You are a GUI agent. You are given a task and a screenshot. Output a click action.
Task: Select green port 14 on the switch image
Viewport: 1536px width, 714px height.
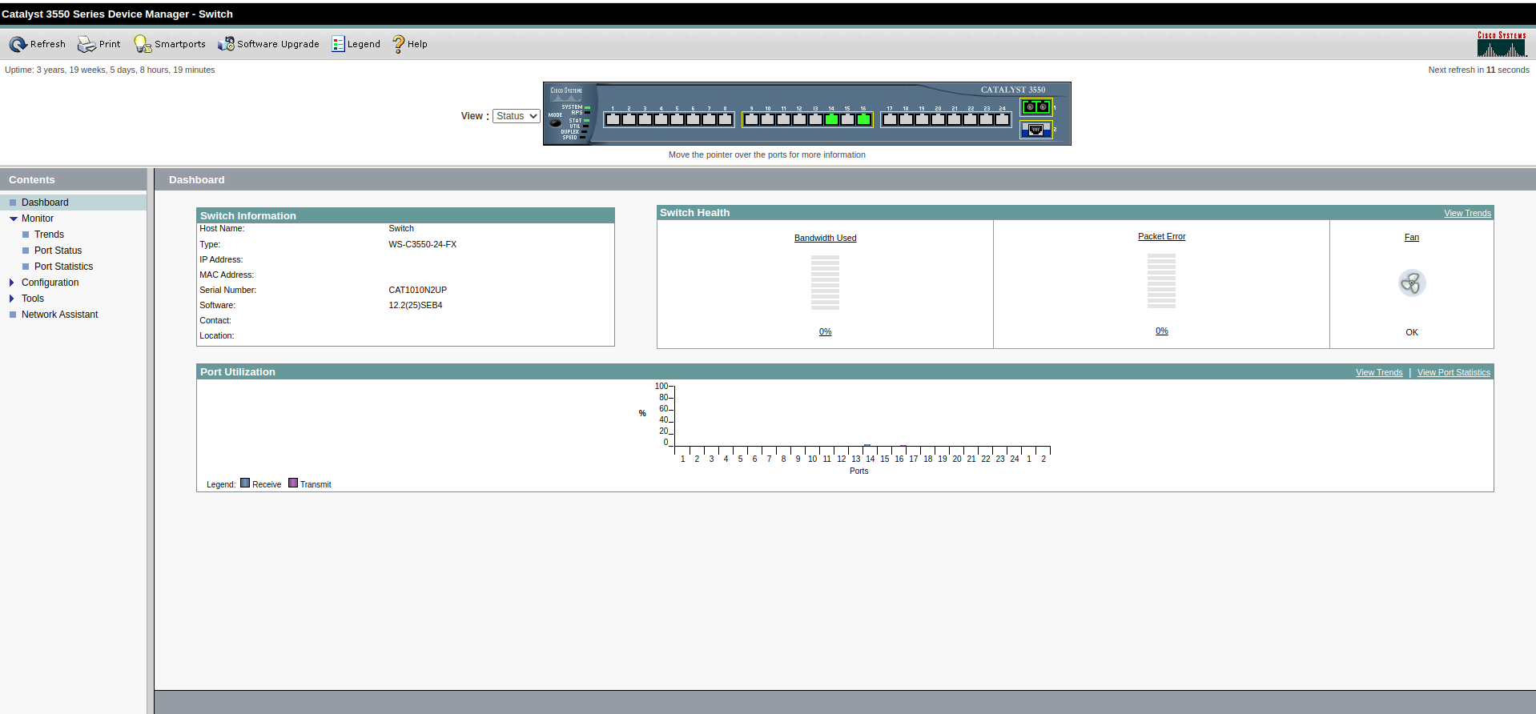pyautogui.click(x=831, y=119)
